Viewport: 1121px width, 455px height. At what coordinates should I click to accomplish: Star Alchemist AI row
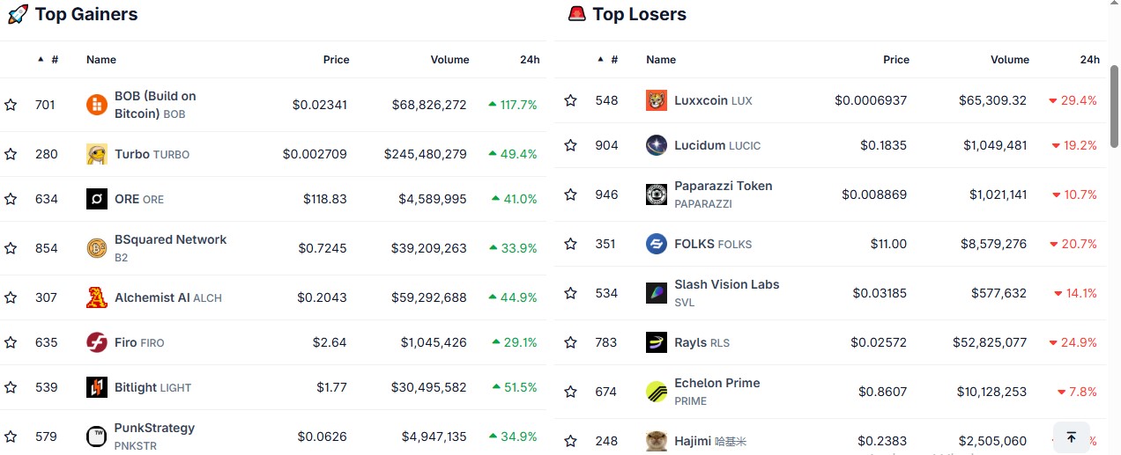pyautogui.click(x=11, y=297)
